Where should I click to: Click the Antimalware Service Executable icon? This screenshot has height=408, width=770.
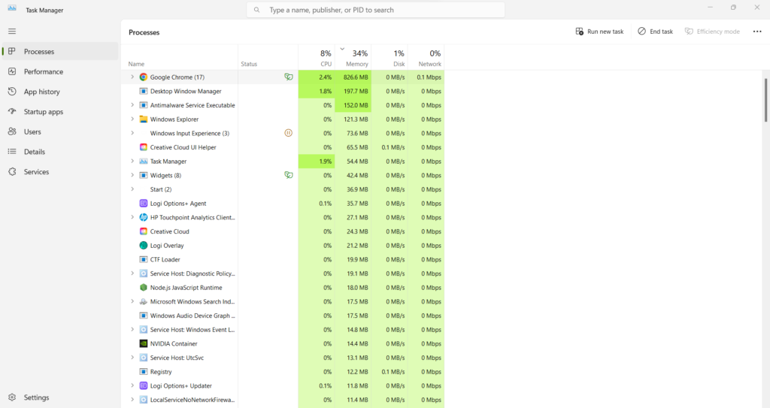[144, 105]
